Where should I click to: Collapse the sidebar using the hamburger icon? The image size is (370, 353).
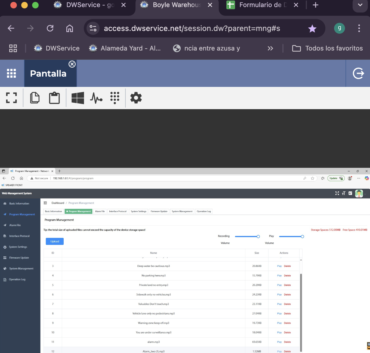(x=45, y=203)
